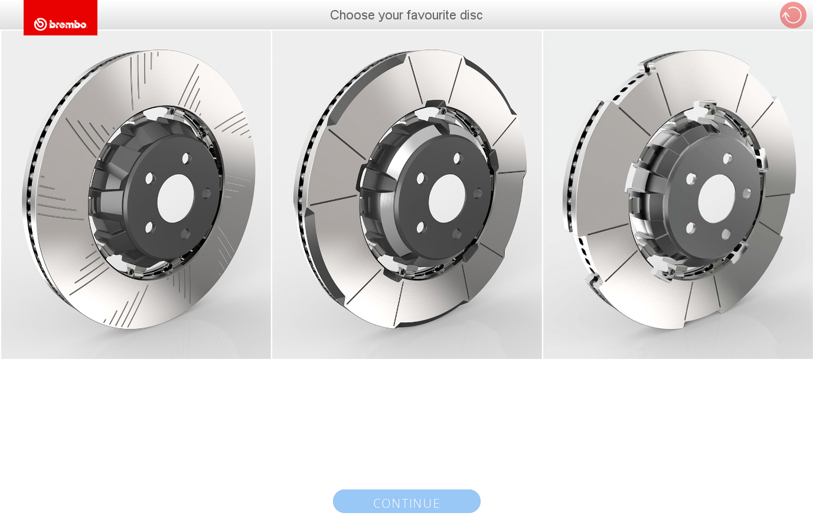Viewport: 813px width, 516px height.
Task: Click the center bore of the right disc
Action: 717,199
